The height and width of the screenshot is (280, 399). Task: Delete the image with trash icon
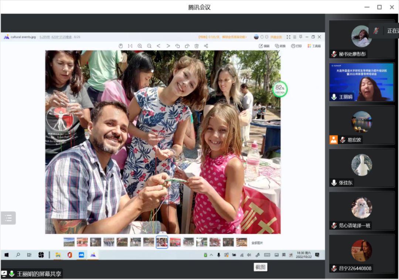(197, 46)
